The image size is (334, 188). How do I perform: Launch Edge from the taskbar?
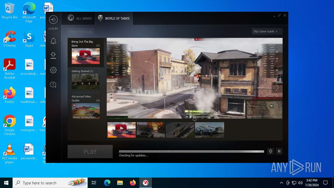(x=107, y=183)
